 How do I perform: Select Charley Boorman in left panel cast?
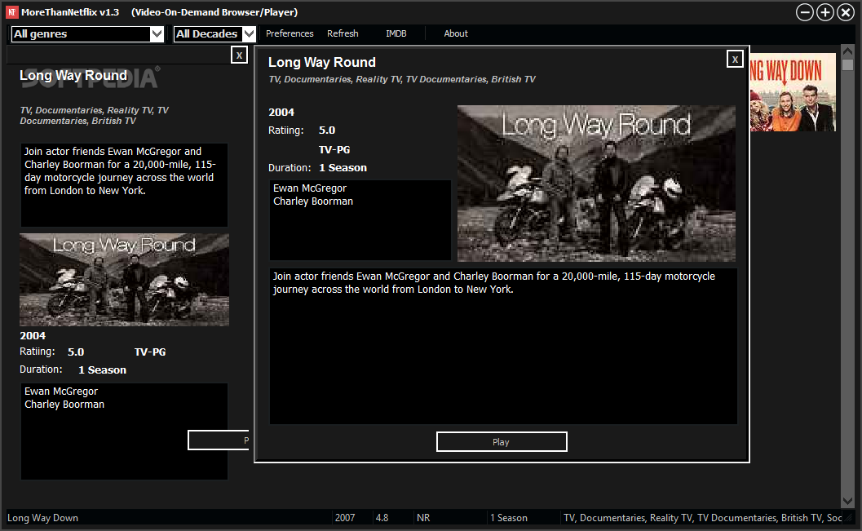[x=64, y=405]
